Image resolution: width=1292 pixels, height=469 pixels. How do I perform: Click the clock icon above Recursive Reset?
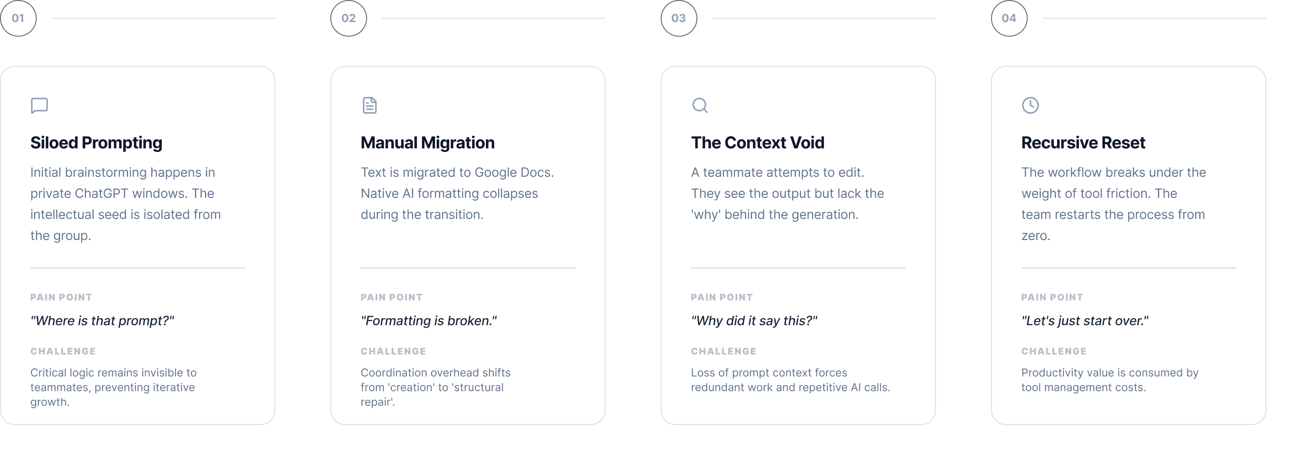[x=1030, y=105]
